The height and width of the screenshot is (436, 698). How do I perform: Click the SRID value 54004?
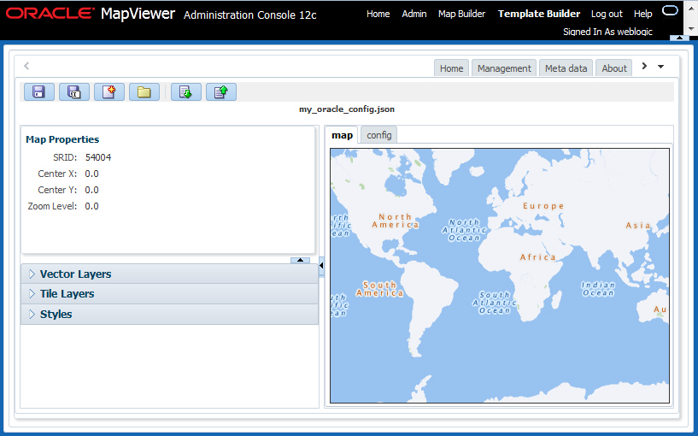[x=98, y=157]
